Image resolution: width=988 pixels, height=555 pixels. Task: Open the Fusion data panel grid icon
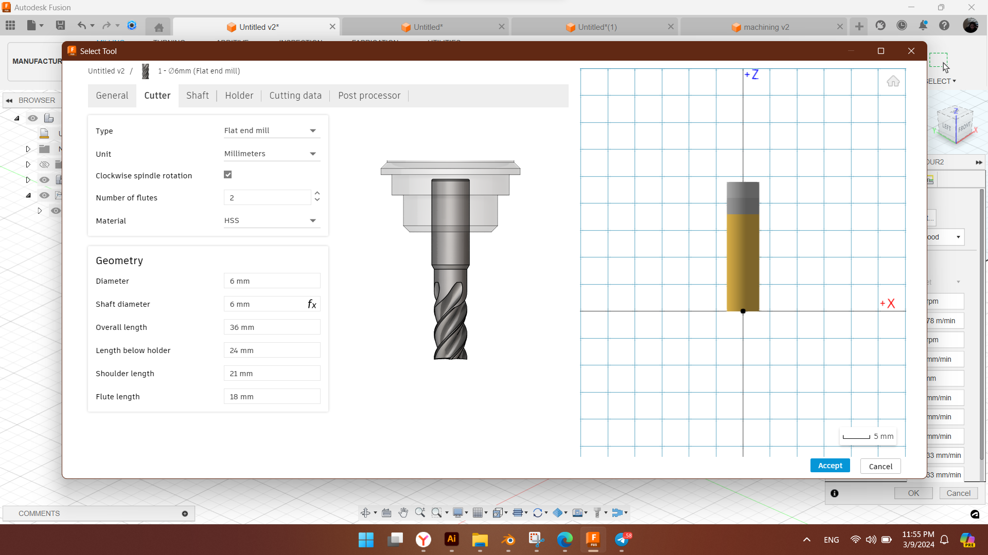10,25
